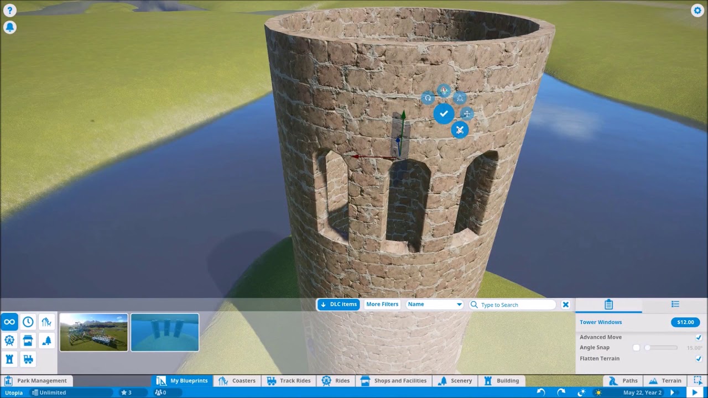The image size is (708, 398).
Task: Toggle the day-night cycle moon-sun icon
Action: pyautogui.click(x=581, y=392)
